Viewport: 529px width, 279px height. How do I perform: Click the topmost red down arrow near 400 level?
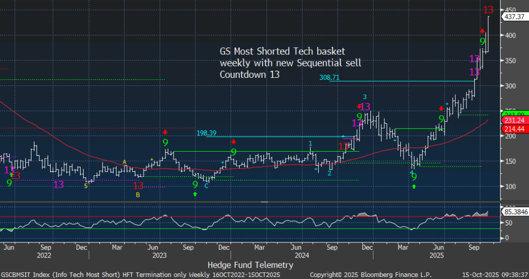tap(483, 32)
